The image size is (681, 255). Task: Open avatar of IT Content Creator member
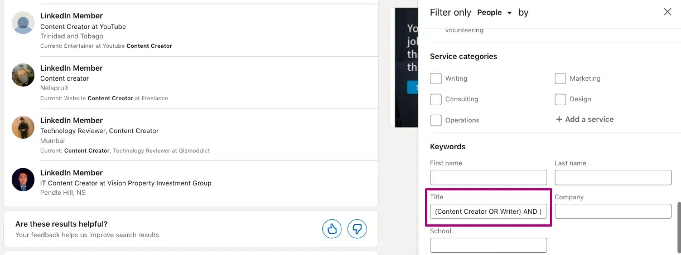click(x=23, y=180)
